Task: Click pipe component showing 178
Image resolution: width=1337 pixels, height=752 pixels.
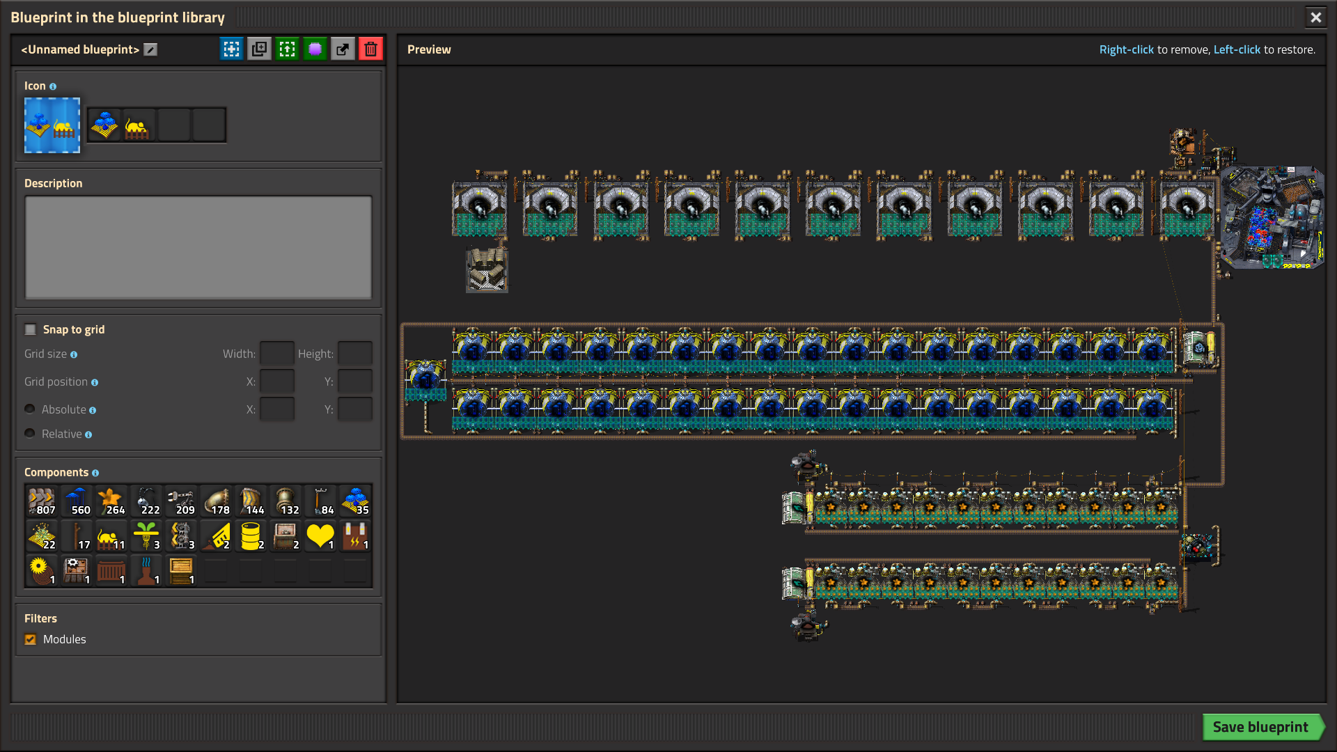Action: click(x=216, y=501)
